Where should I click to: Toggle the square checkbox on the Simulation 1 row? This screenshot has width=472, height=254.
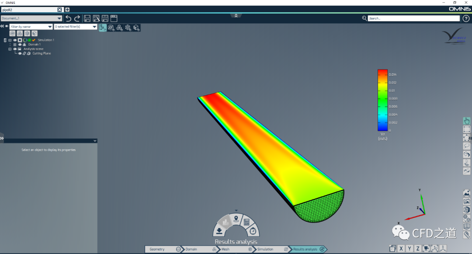pos(20,40)
